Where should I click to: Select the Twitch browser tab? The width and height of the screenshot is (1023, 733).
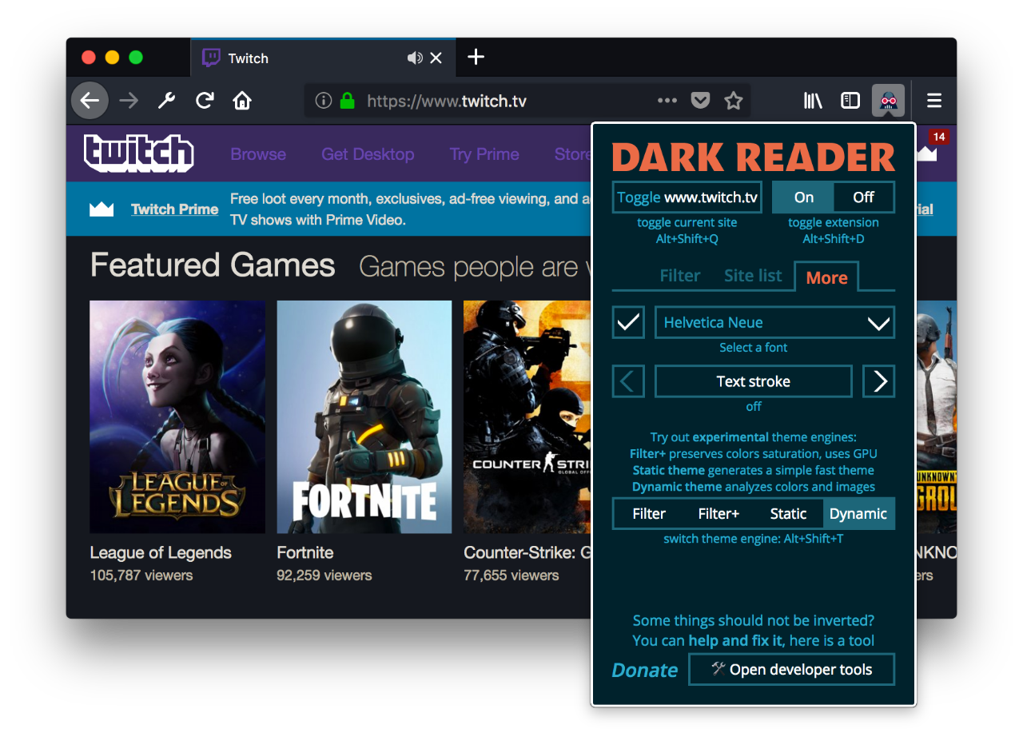[324, 58]
